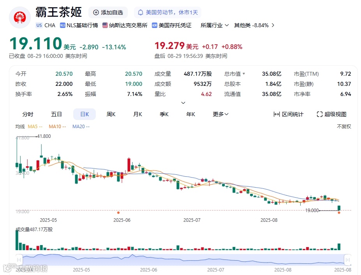Add stock via 添加自选 button
The image size is (361, 275).
coord(108,12)
